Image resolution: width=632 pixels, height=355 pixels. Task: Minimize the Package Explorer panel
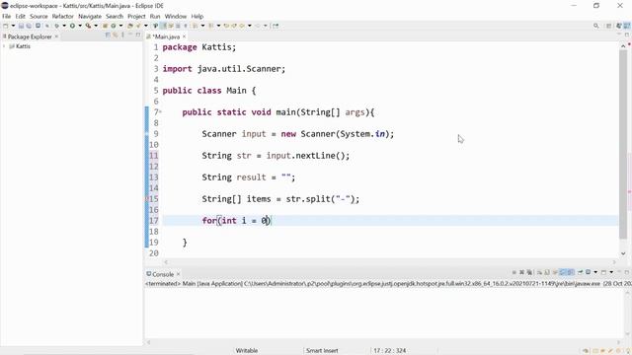130,35
